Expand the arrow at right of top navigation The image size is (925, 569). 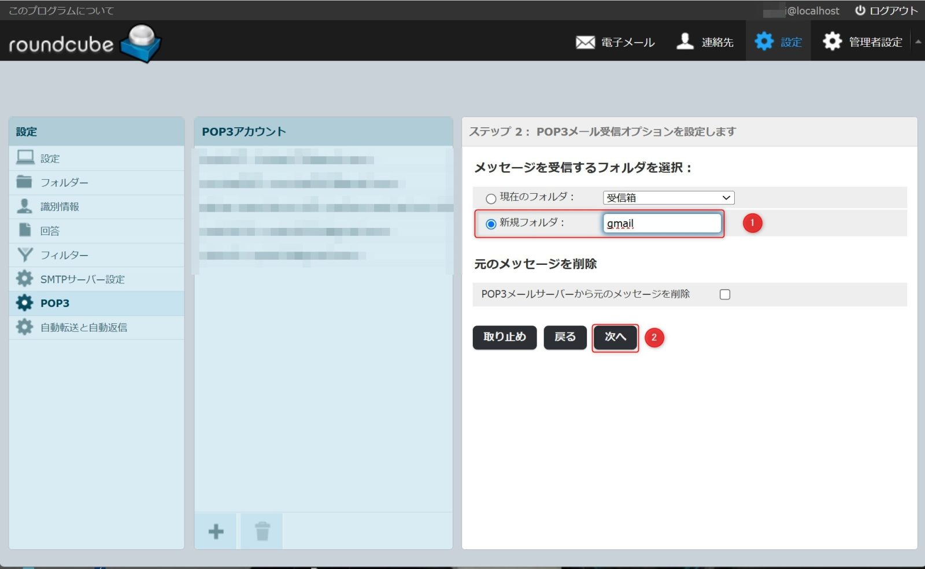pos(917,42)
